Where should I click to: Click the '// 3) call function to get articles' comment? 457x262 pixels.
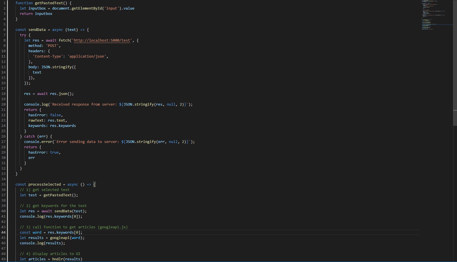(x=74, y=227)
